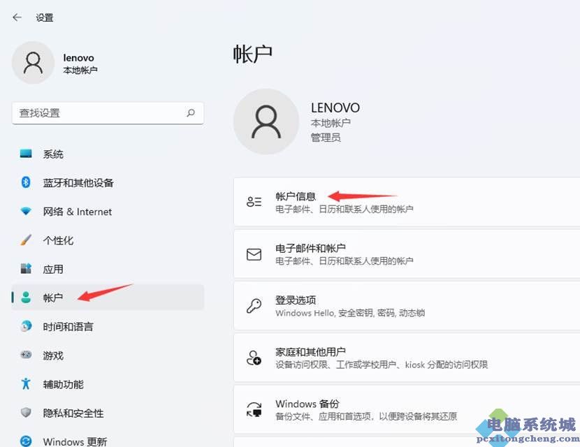
Task: Click the lenovo profile avatar in sidebar
Action: pyautogui.click(x=34, y=63)
